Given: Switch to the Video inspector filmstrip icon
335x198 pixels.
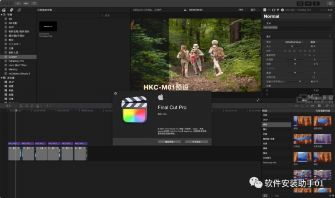Looking at the screenshot, I should click(273, 10).
